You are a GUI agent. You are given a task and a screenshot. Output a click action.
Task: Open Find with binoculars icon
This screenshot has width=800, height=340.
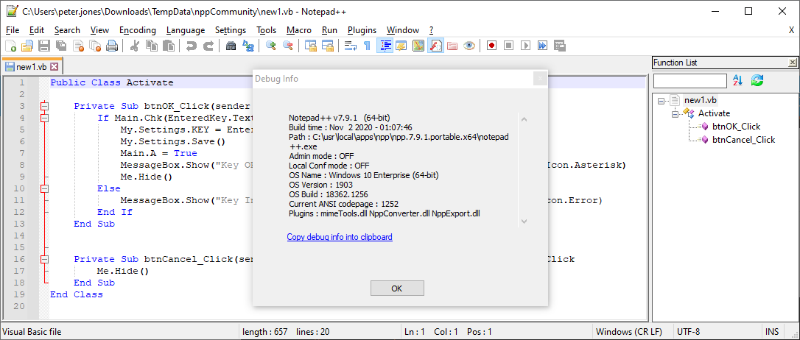[x=231, y=46]
